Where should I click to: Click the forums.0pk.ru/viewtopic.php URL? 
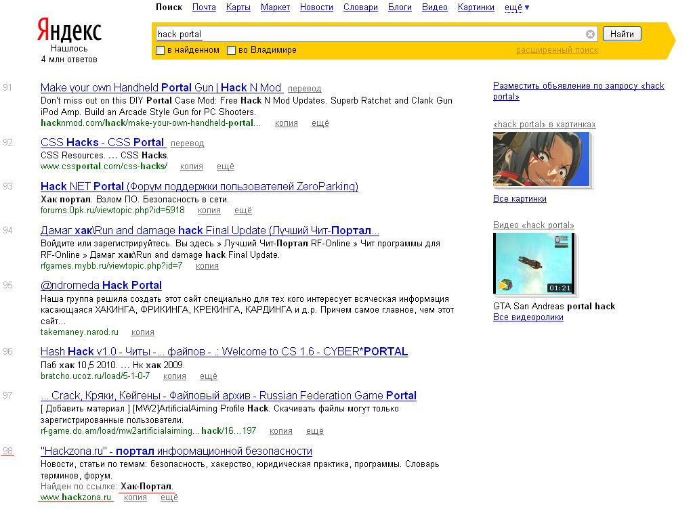pos(112,210)
